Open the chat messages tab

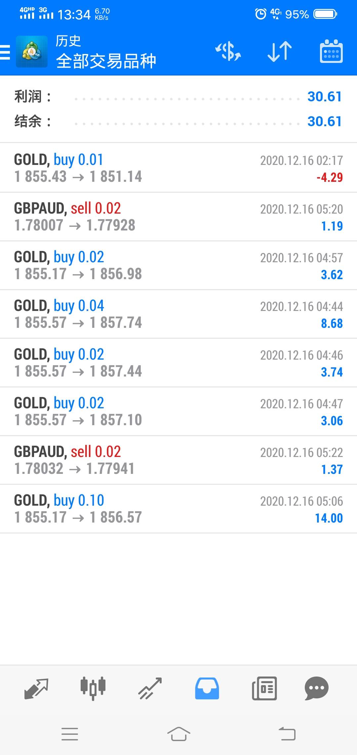(316, 688)
